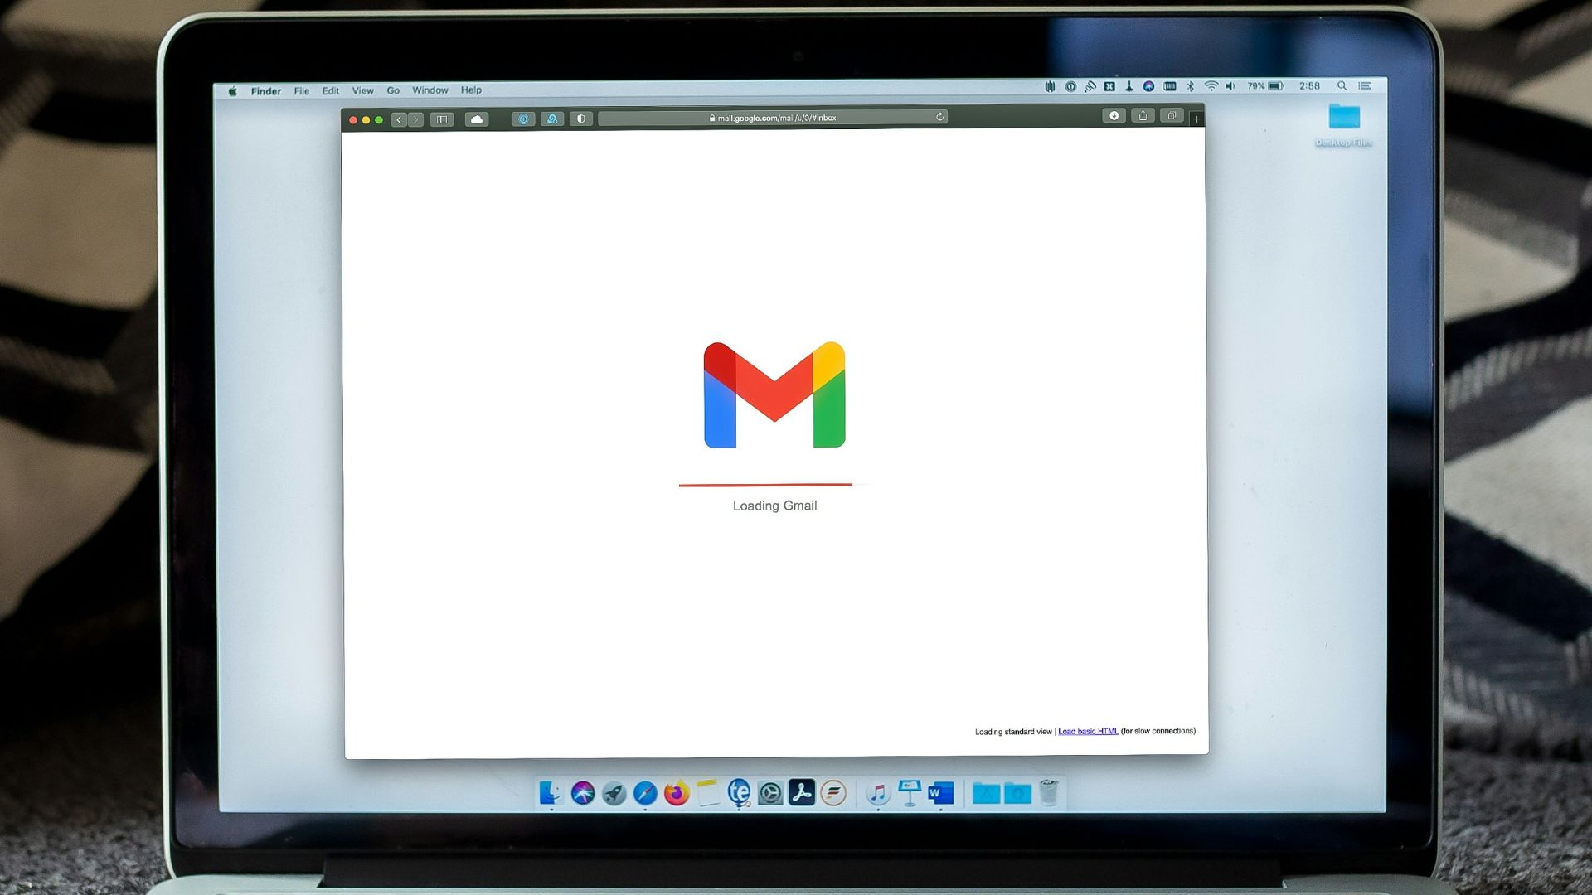The width and height of the screenshot is (1592, 895).
Task: Open Spotlight search magnifier
Action: click(1342, 86)
